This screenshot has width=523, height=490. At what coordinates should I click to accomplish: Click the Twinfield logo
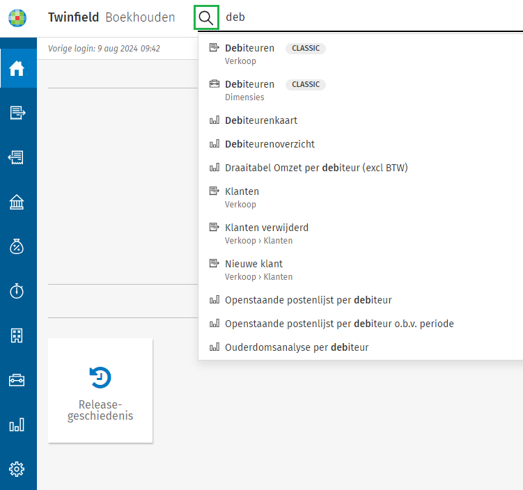(17, 17)
